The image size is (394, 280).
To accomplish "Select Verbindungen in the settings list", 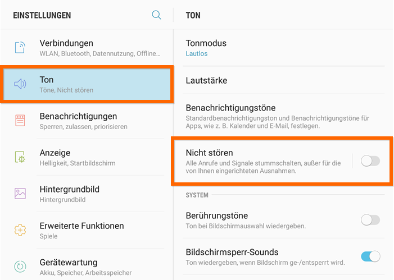I will point(87,48).
